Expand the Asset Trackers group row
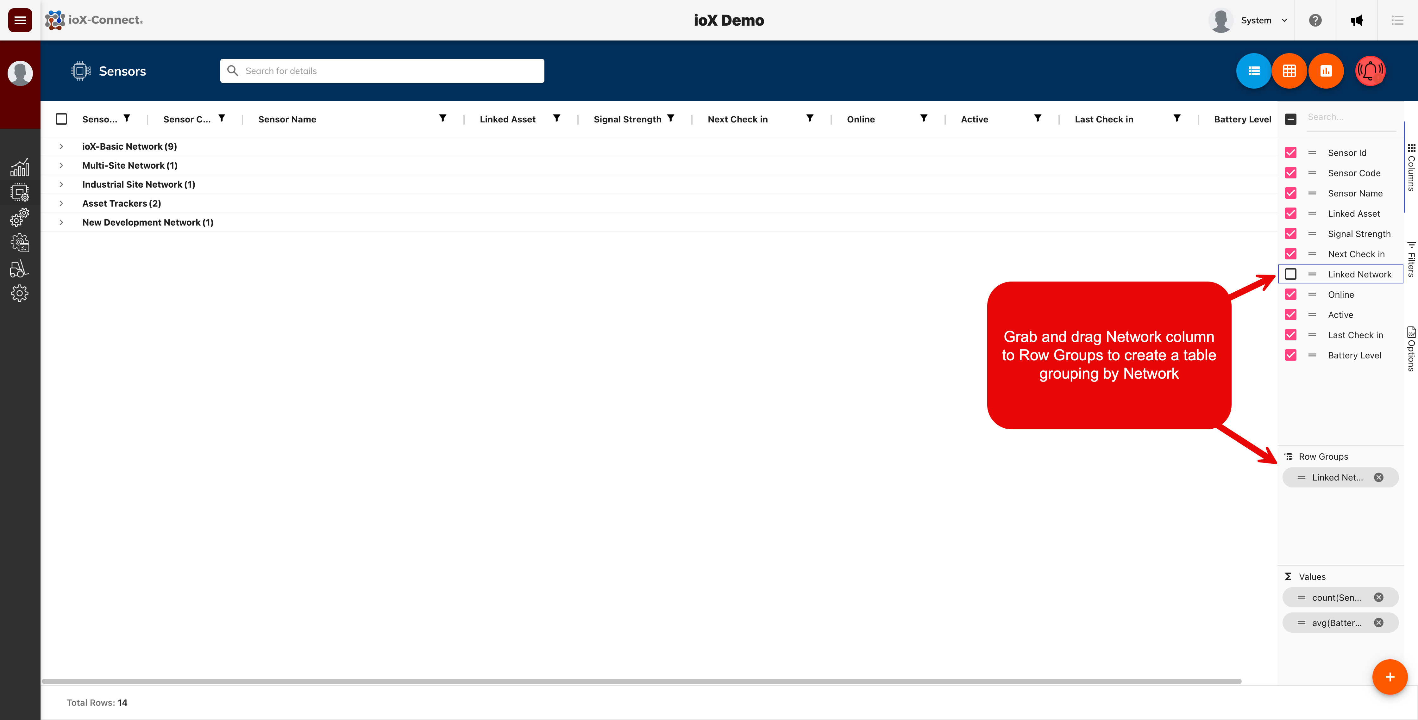1418x720 pixels. pyautogui.click(x=61, y=203)
